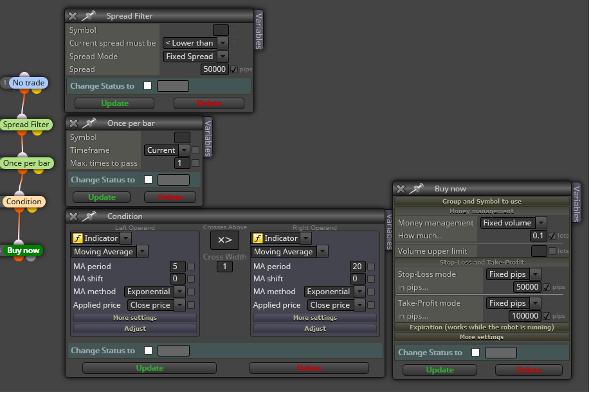The width and height of the screenshot is (591, 395).
Task: Open right operand Moving Average dropdown
Action: [x=289, y=252]
